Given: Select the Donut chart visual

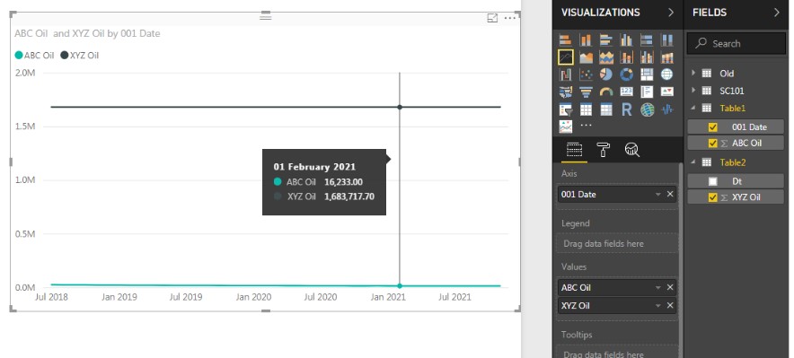Looking at the screenshot, I should click(626, 74).
